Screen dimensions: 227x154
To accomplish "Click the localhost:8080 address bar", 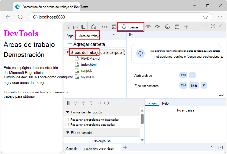I will point(120,17).
